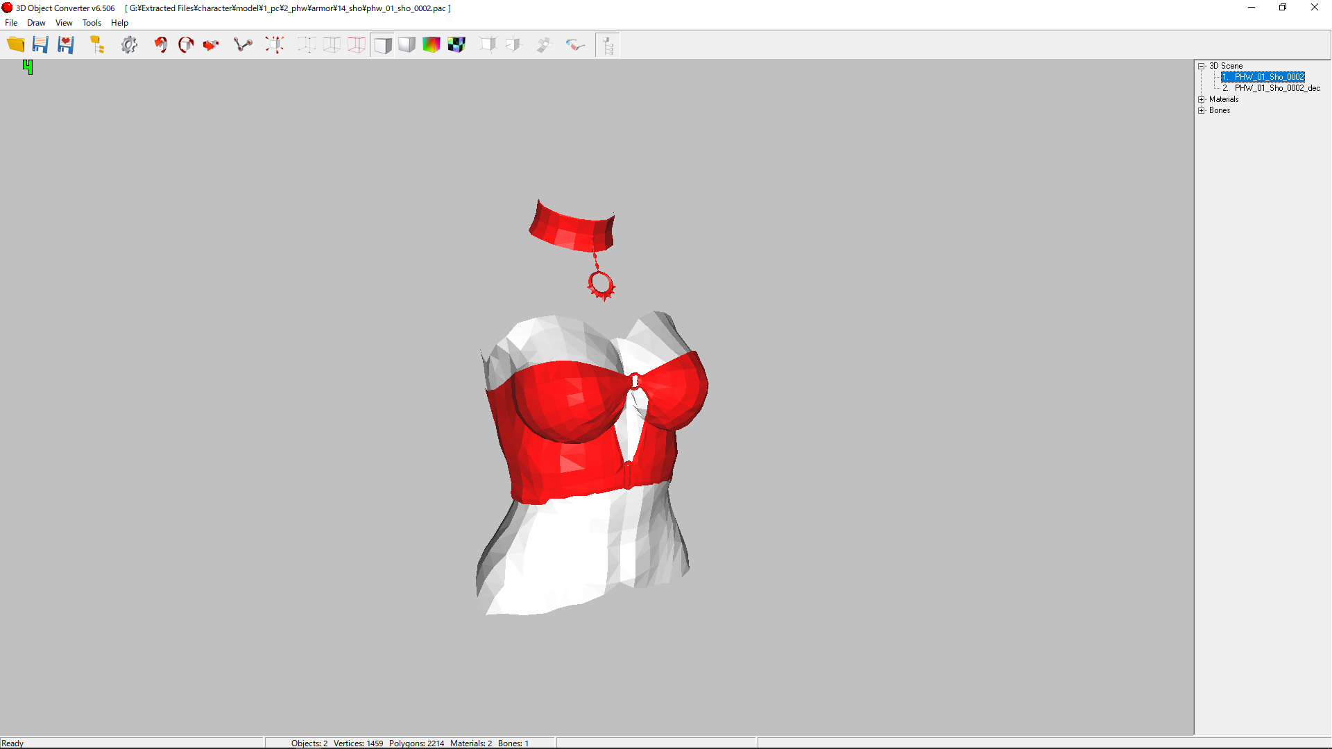This screenshot has height=749, width=1332.
Task: Click the red wireframe cube icon
Action: tap(357, 45)
